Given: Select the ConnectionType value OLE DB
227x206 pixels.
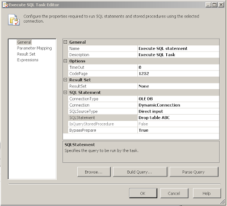Looking at the screenshot, I should tap(178, 99).
